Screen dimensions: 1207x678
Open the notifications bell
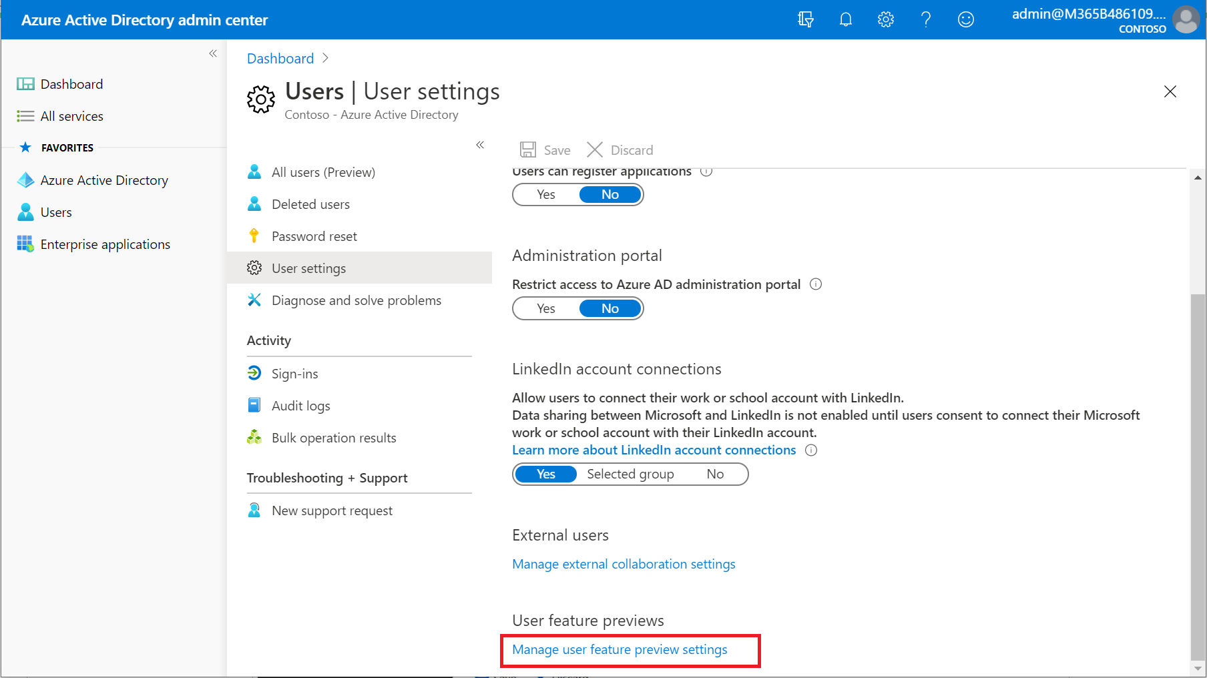tap(846, 19)
